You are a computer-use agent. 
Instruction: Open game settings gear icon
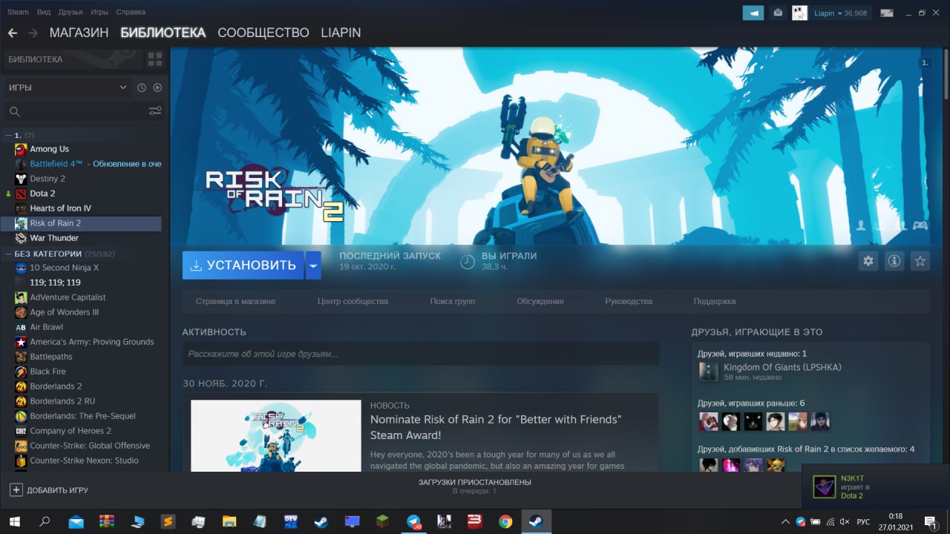(868, 261)
